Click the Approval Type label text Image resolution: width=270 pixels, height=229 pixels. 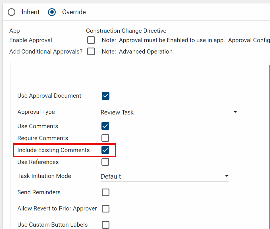36,112
